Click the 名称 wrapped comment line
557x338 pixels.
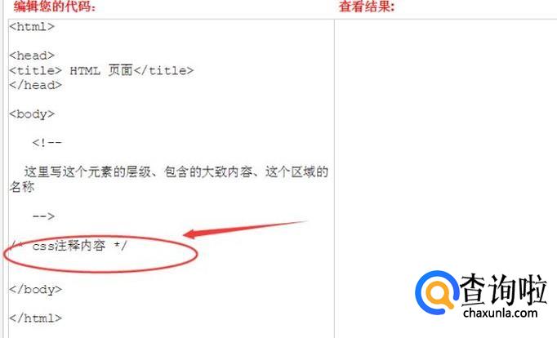(x=22, y=187)
